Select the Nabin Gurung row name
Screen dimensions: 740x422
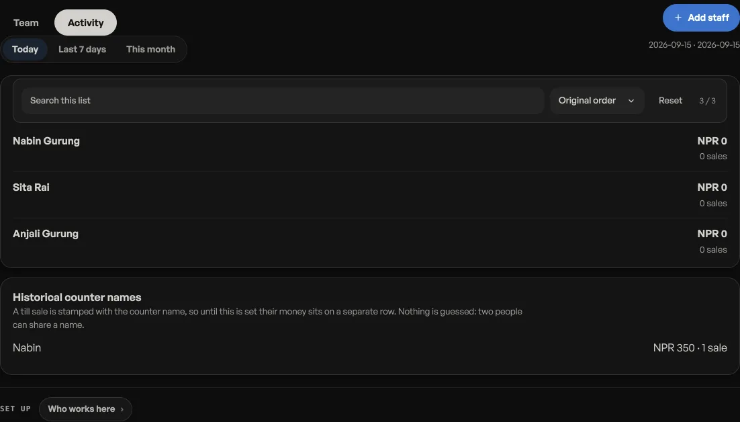[x=46, y=141]
